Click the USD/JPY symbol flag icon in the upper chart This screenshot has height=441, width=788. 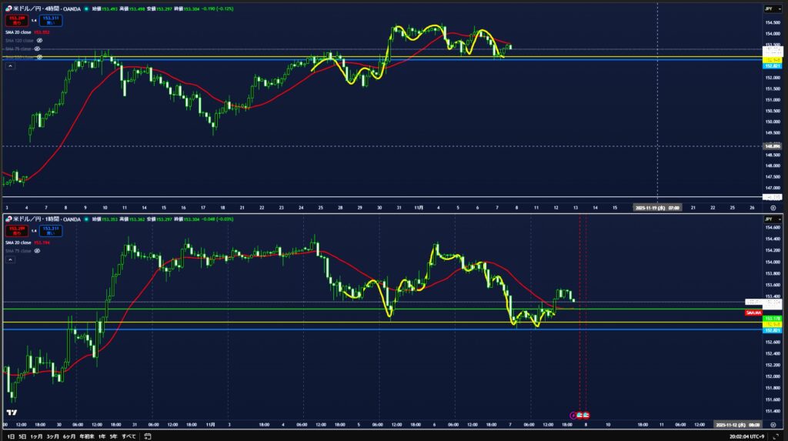[8, 8]
